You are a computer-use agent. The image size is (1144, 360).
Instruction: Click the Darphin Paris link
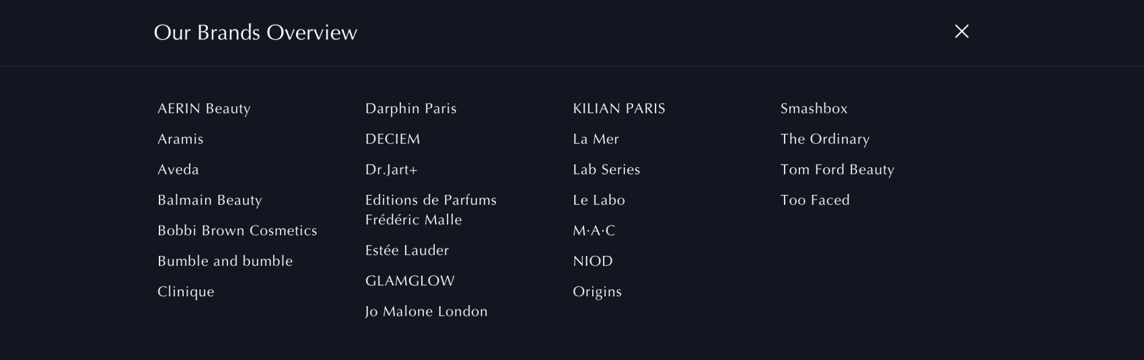coord(410,109)
